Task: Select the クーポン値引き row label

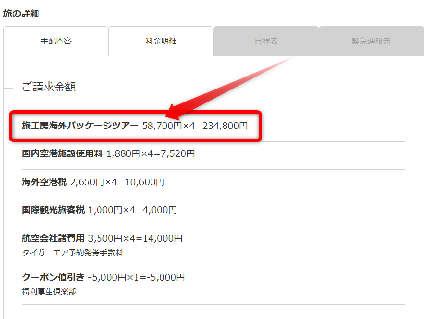Action: tap(53, 277)
